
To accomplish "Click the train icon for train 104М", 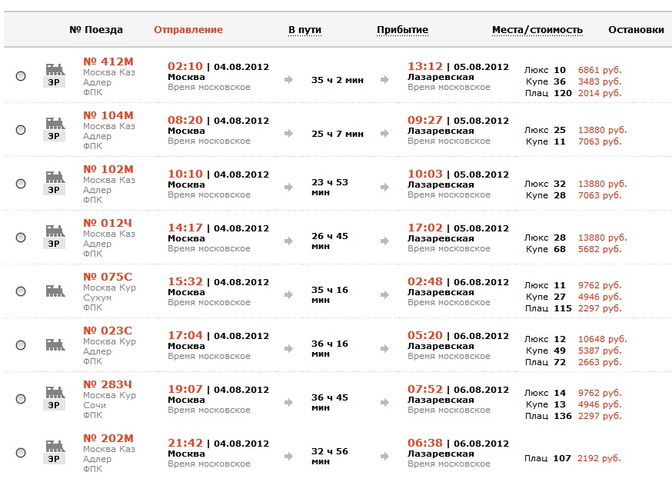I will (54, 123).
